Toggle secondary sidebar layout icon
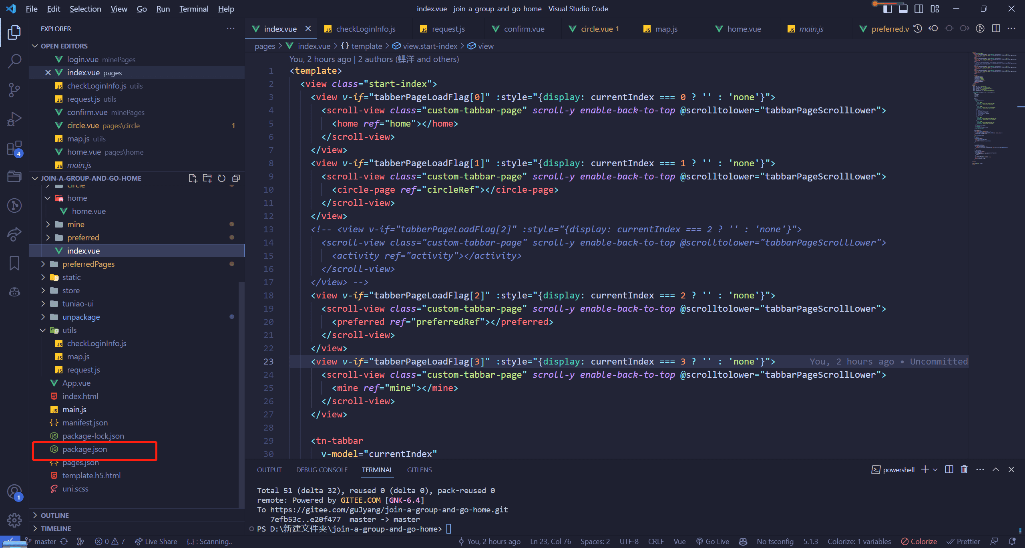1025x548 pixels. click(x=919, y=9)
